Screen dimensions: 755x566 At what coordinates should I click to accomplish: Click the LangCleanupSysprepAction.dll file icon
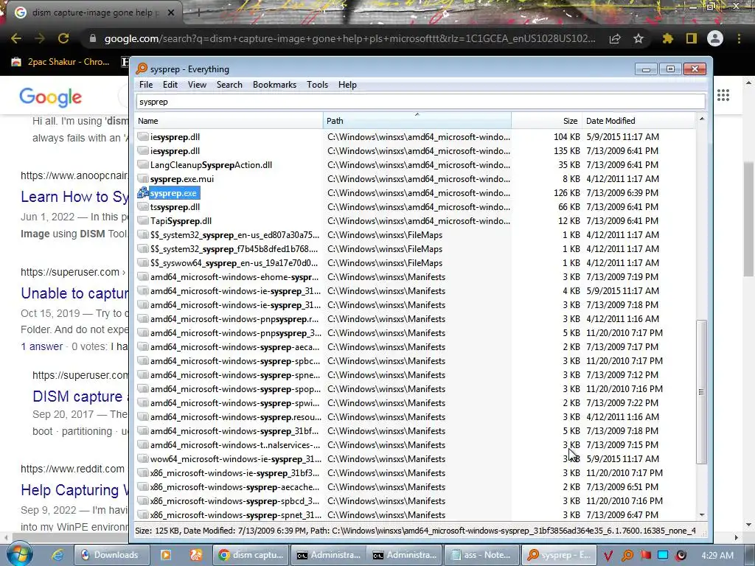pos(142,165)
